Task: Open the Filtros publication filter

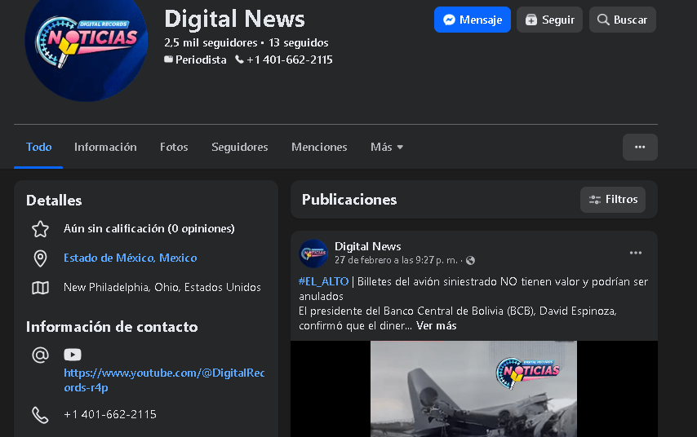Action: point(613,199)
